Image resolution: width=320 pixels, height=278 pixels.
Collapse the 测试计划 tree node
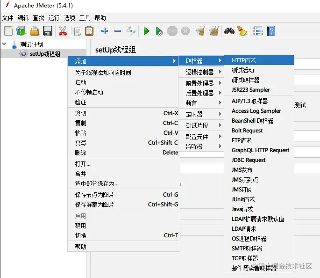click(x=4, y=44)
